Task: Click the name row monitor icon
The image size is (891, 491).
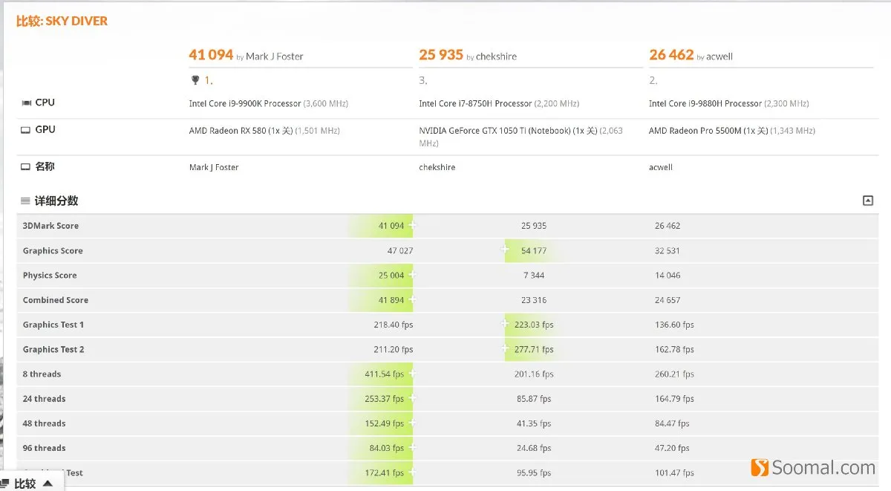Action: [26, 167]
